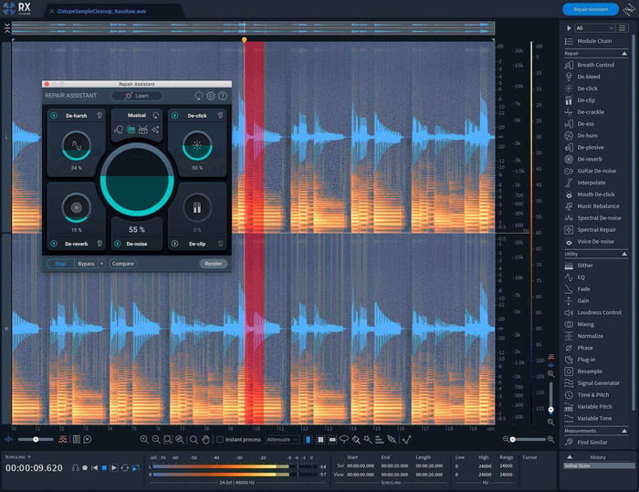Image resolution: width=639 pixels, height=492 pixels.
Task: Select the Grab and drag hand tool
Action: point(205,439)
